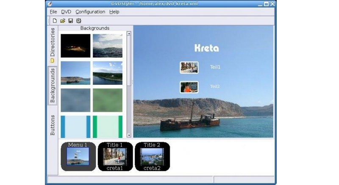Click the Teil2 text label
This screenshot has width=339, height=185.
click(x=215, y=86)
